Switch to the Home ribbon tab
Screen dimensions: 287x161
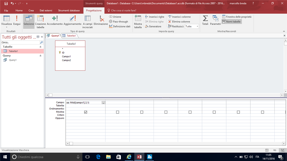click(19, 10)
